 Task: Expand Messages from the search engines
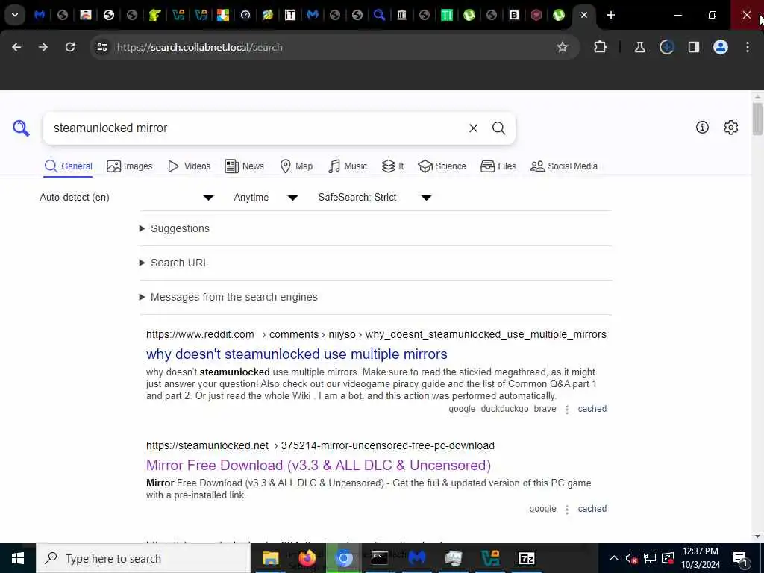228,297
